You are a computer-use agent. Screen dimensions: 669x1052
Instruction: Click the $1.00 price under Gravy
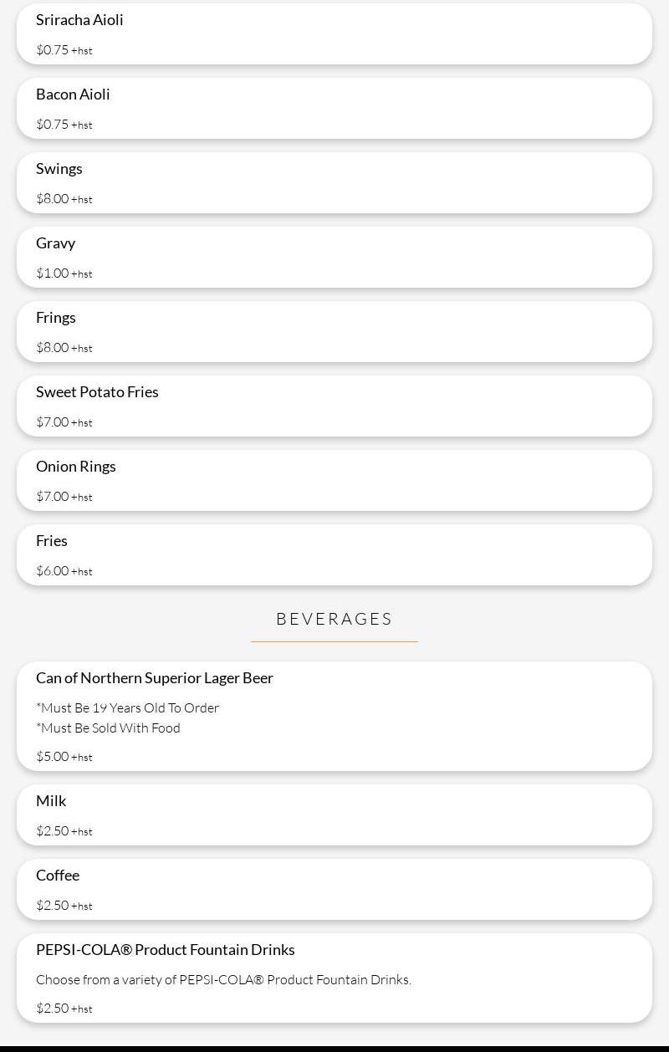(53, 273)
